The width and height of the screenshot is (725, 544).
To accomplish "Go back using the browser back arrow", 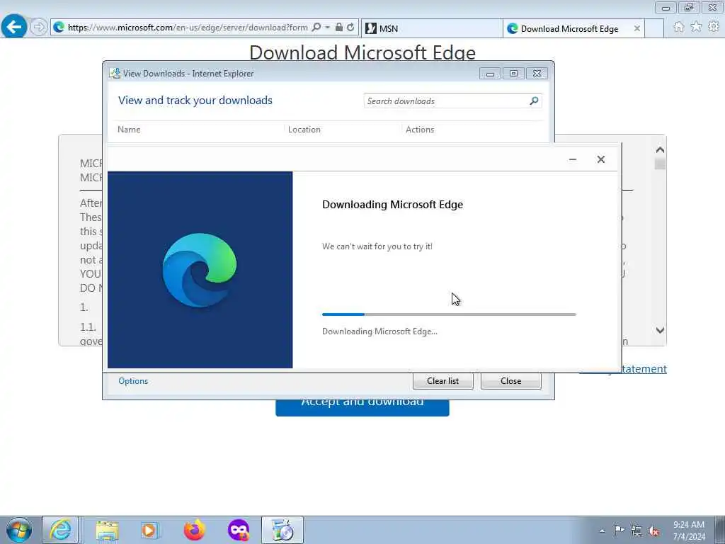I will [x=14, y=27].
